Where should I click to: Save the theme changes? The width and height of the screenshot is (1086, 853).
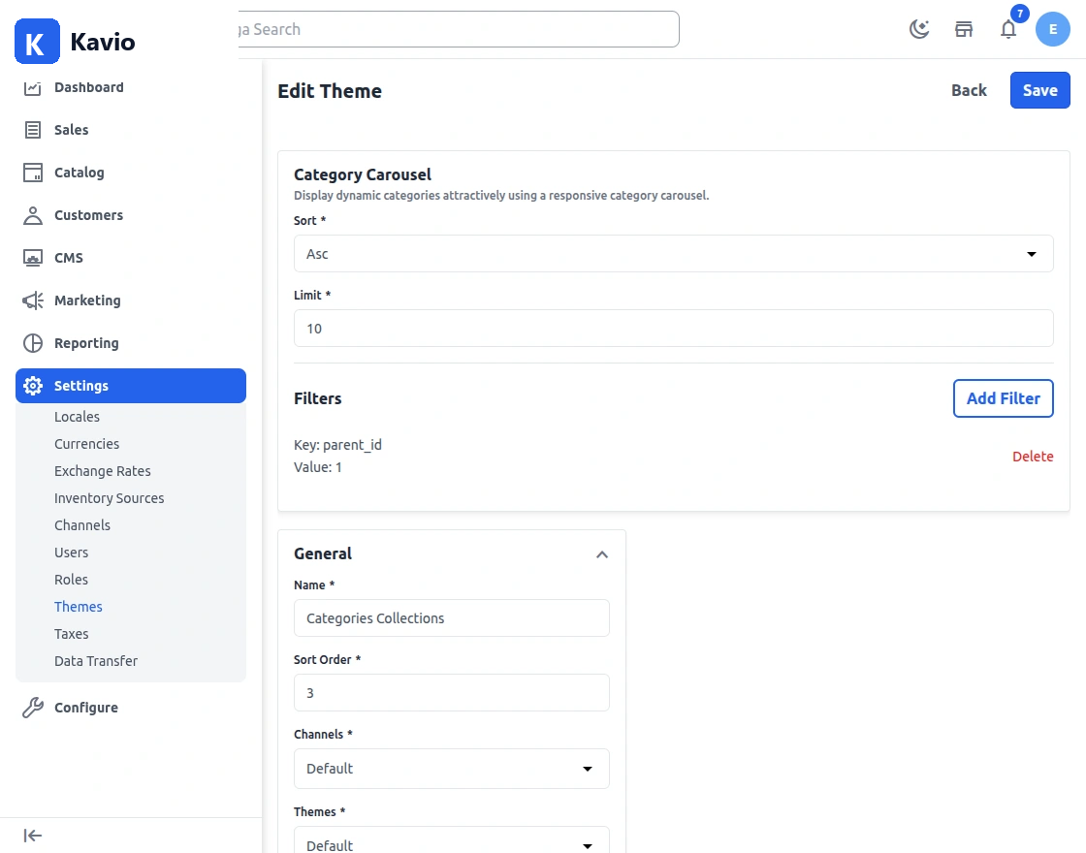1039,90
